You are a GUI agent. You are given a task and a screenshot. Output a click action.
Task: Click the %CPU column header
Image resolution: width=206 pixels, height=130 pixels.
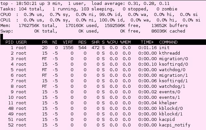tap(112, 42)
